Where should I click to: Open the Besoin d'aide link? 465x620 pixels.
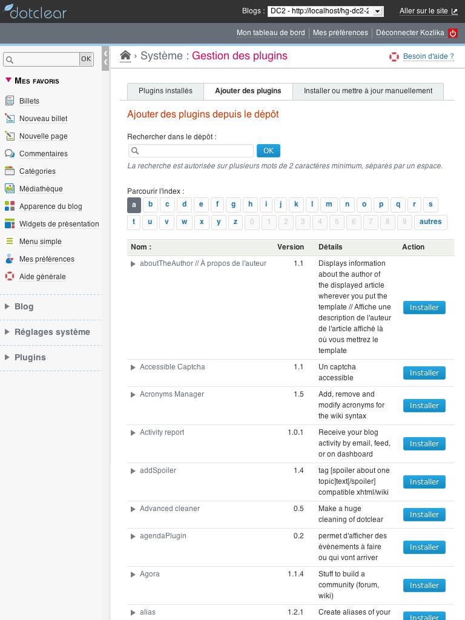pos(428,56)
